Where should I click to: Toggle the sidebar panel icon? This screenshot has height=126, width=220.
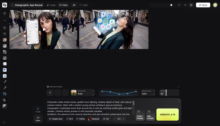pyautogui.click(x=5, y=13)
